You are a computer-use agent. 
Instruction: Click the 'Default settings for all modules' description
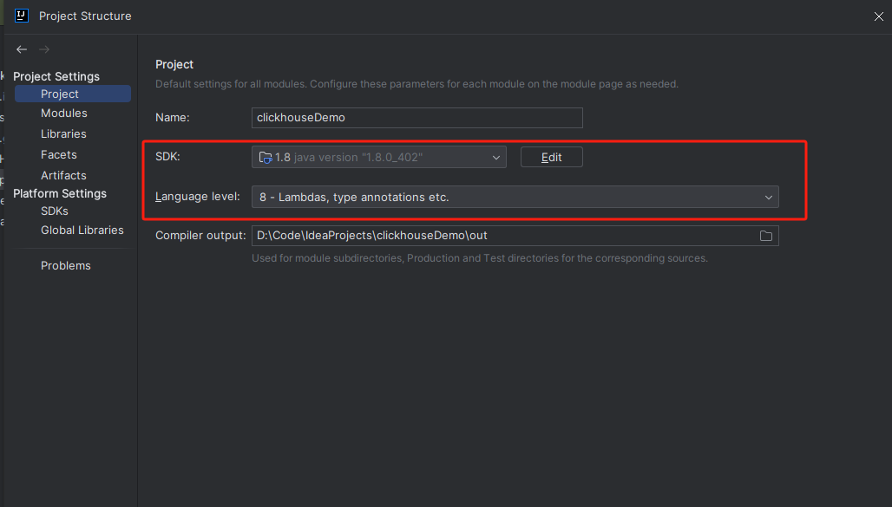(416, 84)
